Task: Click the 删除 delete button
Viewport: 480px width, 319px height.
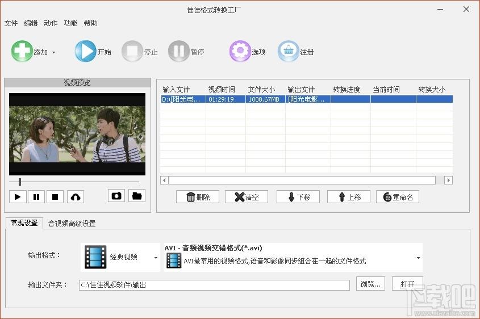Action: click(198, 197)
